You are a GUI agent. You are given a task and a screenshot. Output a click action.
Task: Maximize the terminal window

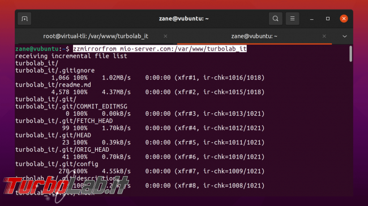click(x=328, y=19)
